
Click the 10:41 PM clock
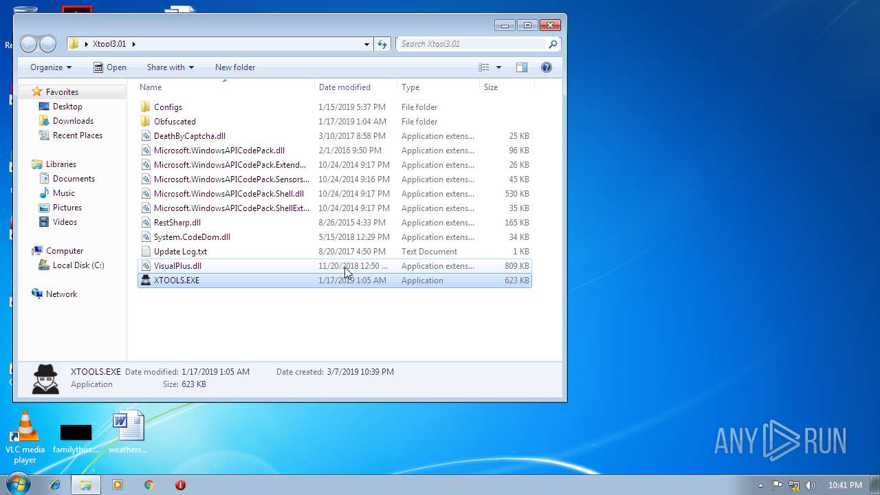pyautogui.click(x=845, y=485)
